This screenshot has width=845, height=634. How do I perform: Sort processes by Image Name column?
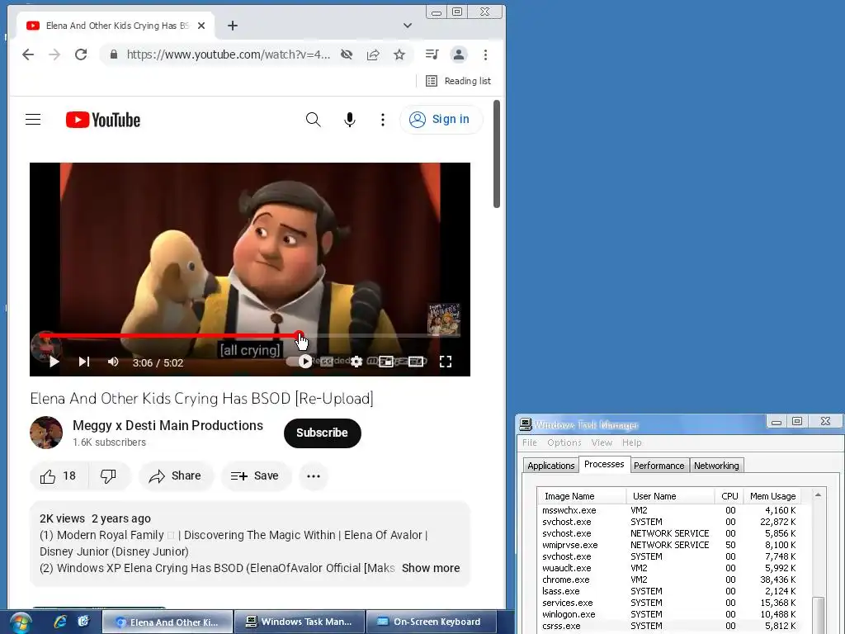pos(582,496)
